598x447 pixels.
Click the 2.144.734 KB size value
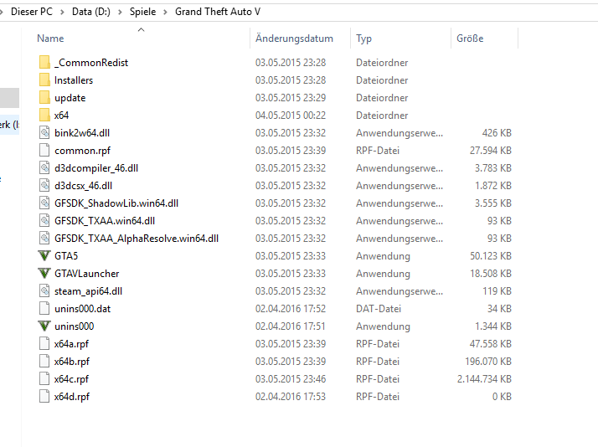[484, 379]
